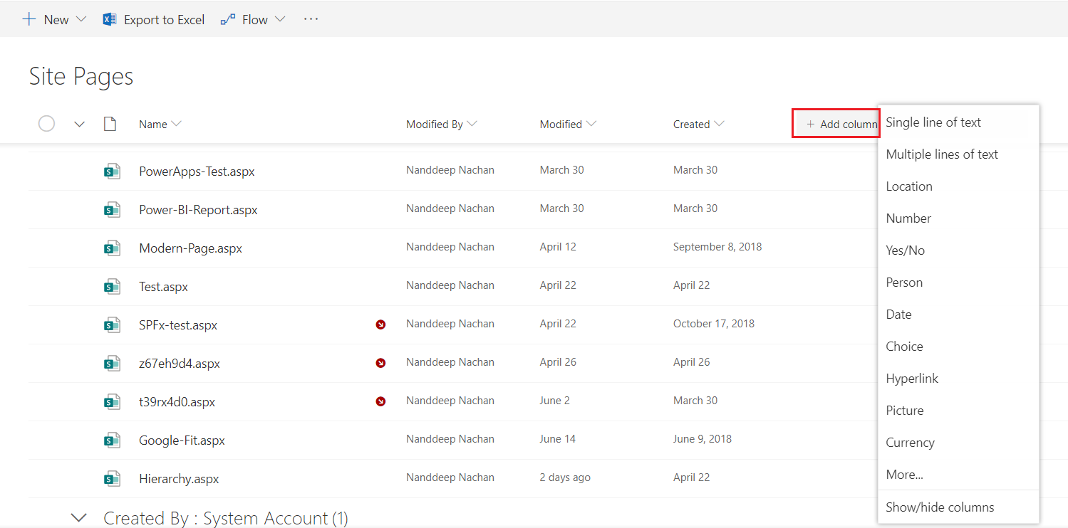Image resolution: width=1068 pixels, height=528 pixels.
Task: Select Choice from the column type menu
Action: tap(904, 347)
